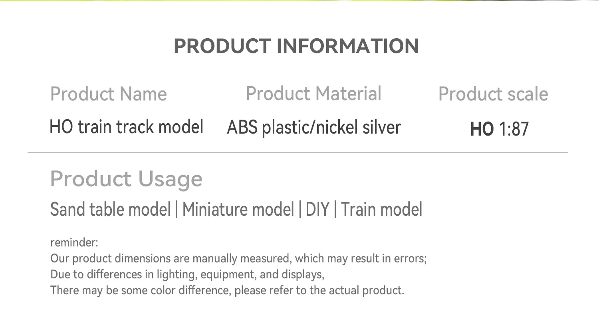
Task: Click Sand table model usage text
Action: (110, 209)
